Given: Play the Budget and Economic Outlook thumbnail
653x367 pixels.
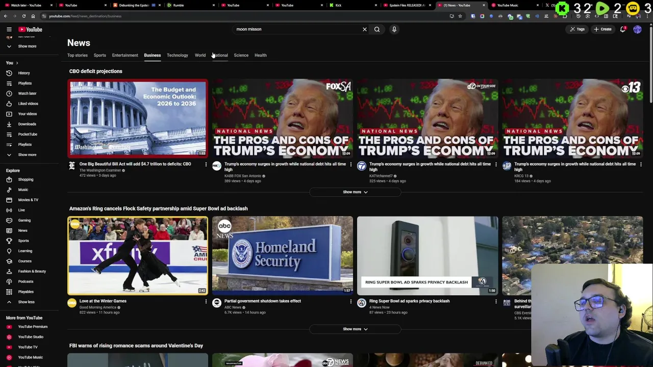Looking at the screenshot, I should 138,118.
